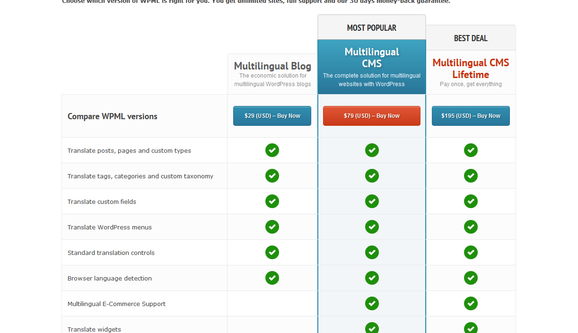Click the $195 (USD) Buy Now button

[x=471, y=116]
